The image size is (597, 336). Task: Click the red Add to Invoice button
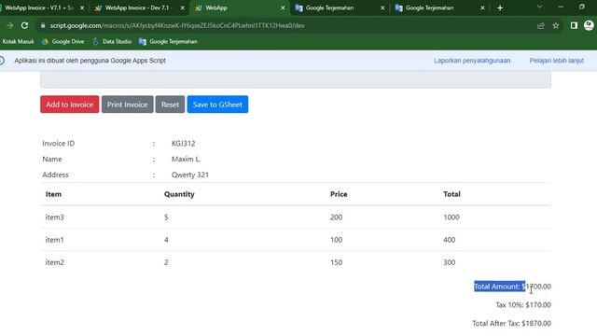click(70, 105)
